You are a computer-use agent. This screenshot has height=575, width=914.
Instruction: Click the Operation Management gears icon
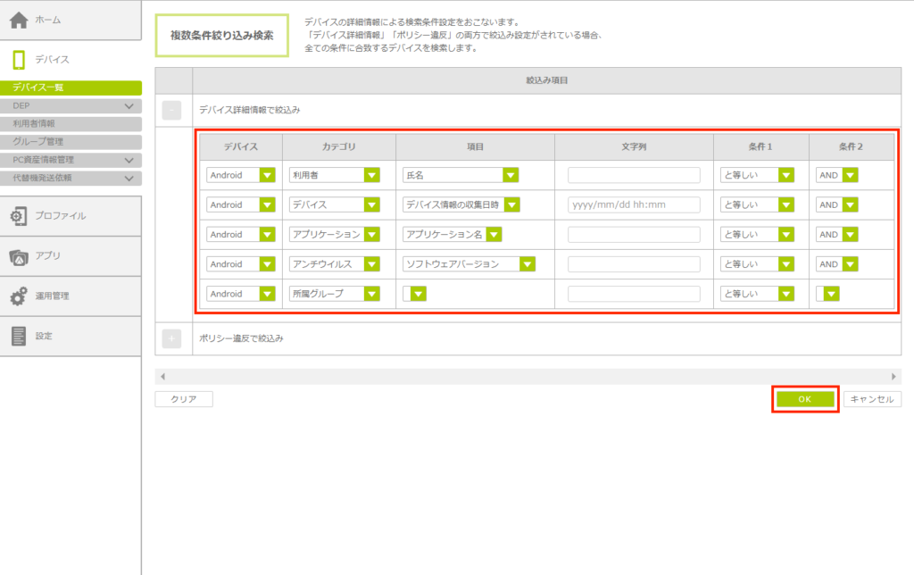[x=19, y=296]
